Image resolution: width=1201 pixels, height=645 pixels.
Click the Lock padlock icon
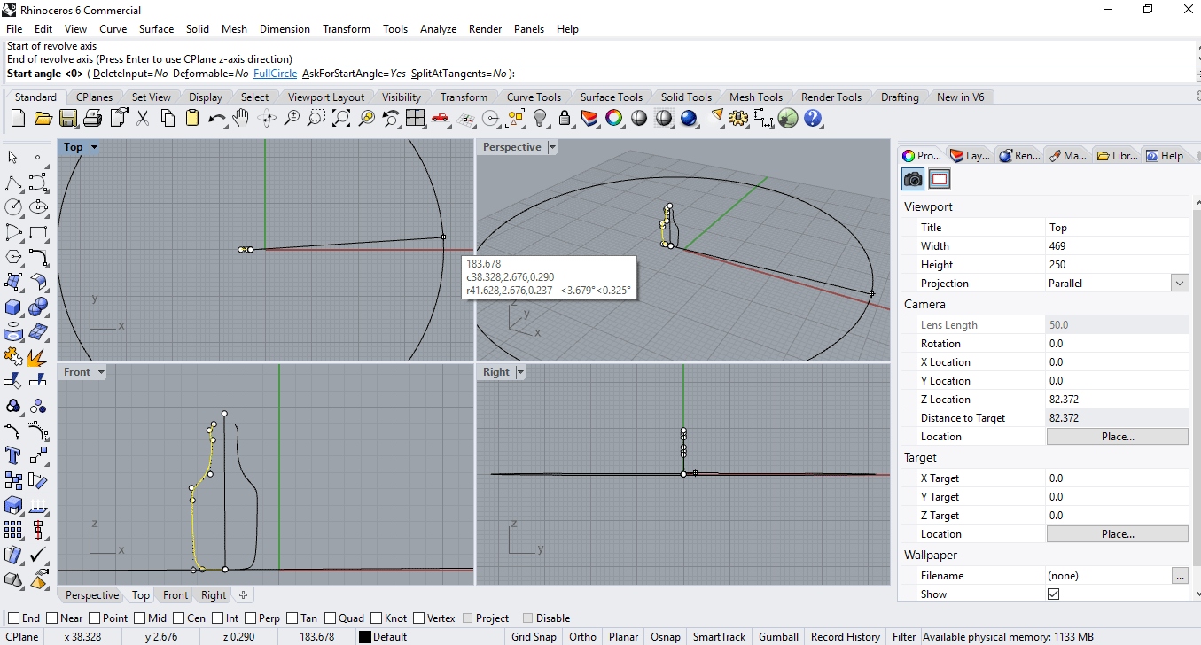[564, 118]
